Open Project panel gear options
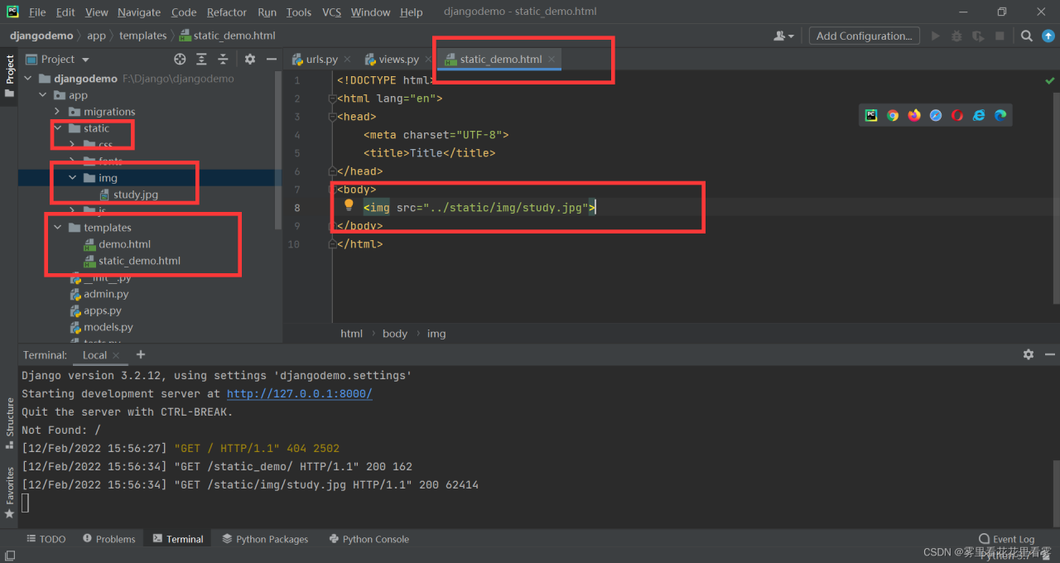 250,59
